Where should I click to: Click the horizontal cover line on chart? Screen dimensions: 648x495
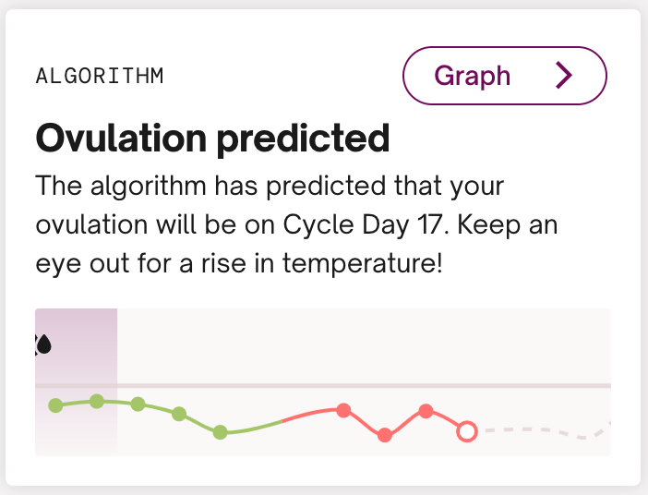tap(369, 385)
